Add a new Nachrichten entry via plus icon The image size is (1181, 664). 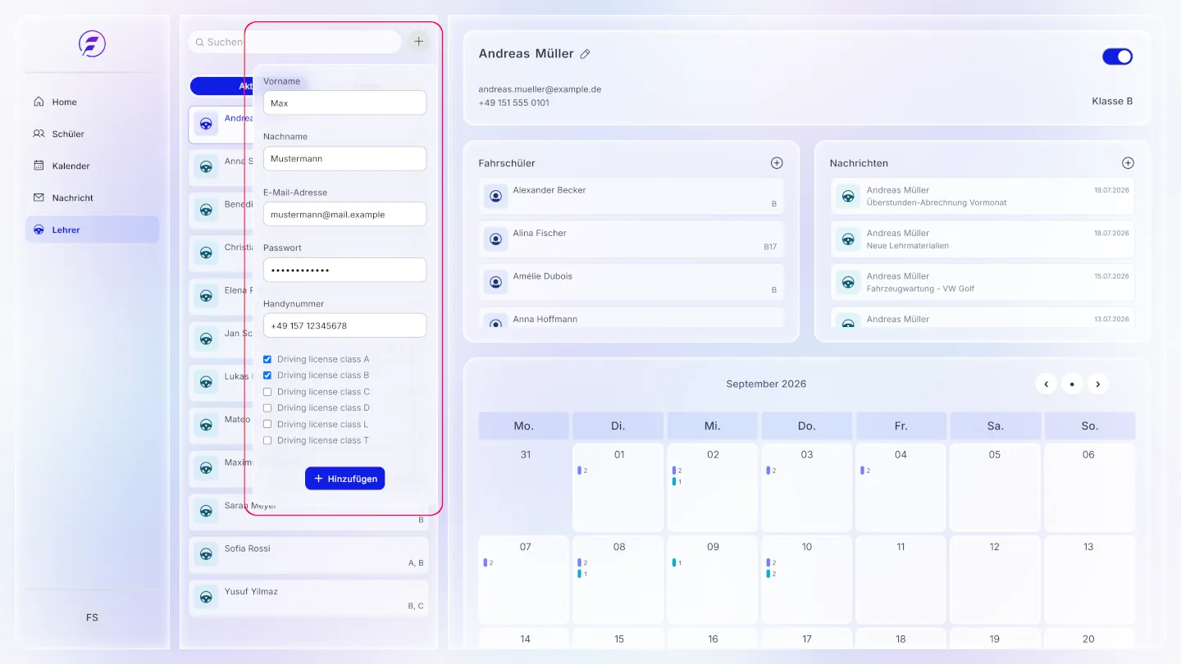pyautogui.click(x=1128, y=163)
